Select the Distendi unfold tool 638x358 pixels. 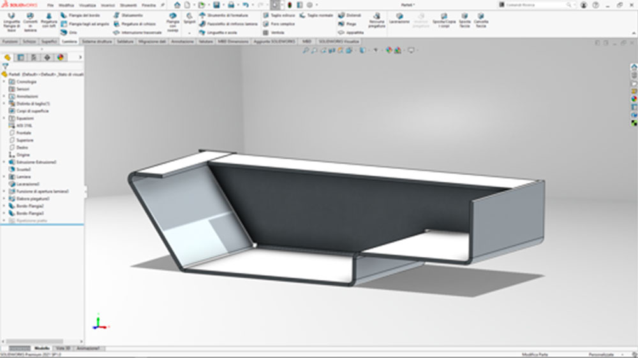tap(350, 15)
